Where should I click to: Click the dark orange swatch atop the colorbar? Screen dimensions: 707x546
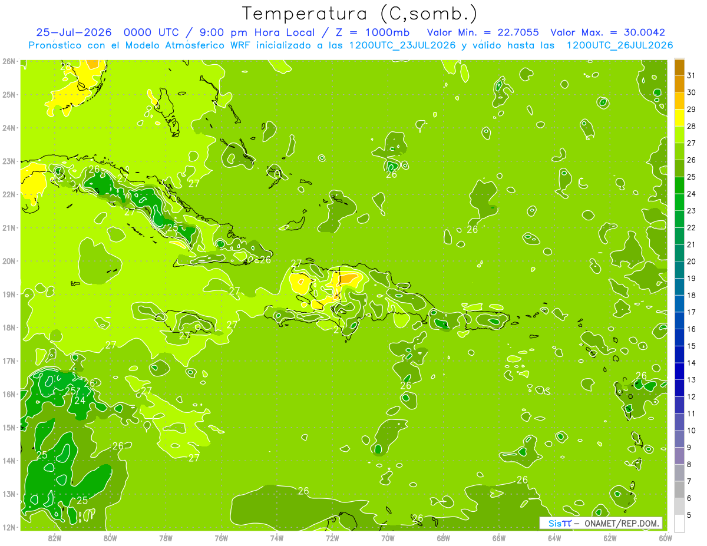point(679,67)
